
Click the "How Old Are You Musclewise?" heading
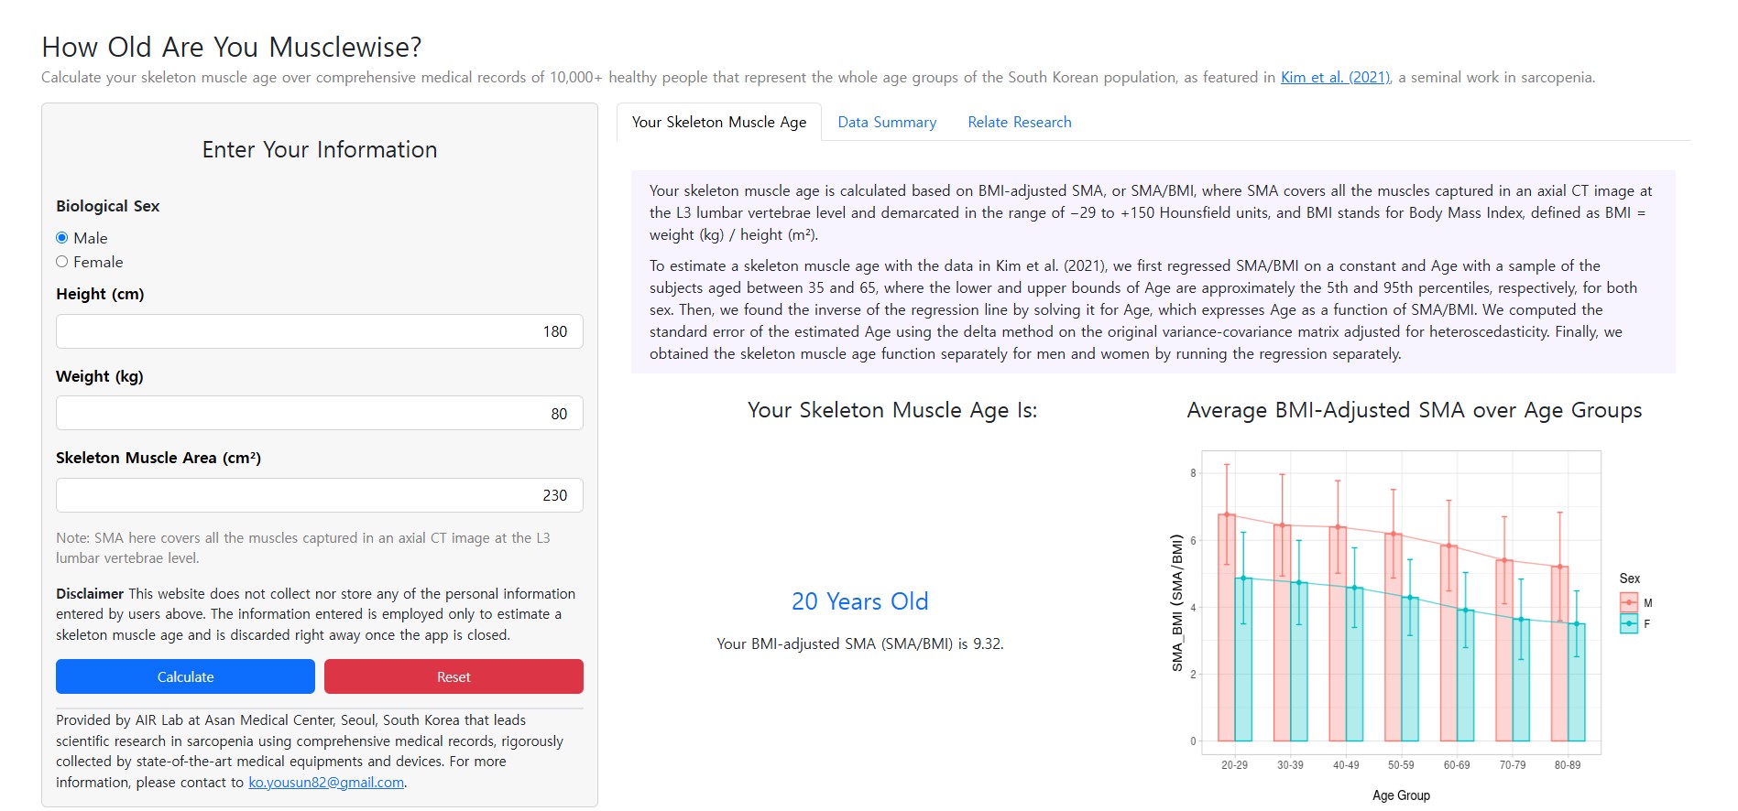click(232, 47)
